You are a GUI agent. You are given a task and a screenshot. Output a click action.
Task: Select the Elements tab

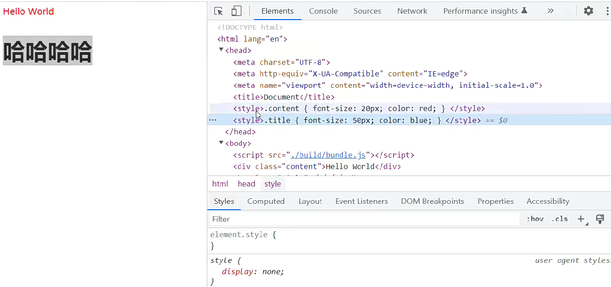[277, 11]
